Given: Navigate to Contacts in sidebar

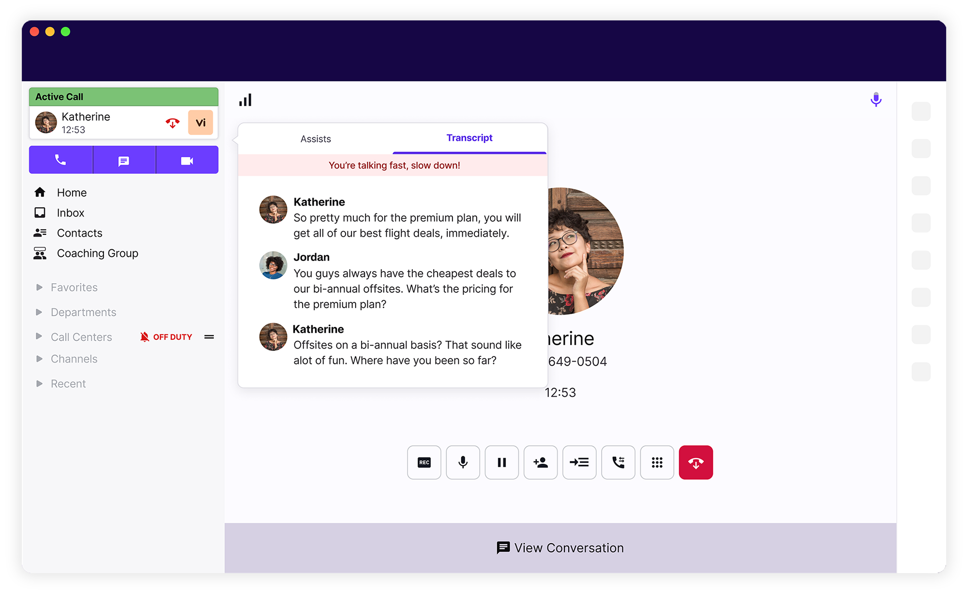Looking at the screenshot, I should point(79,232).
